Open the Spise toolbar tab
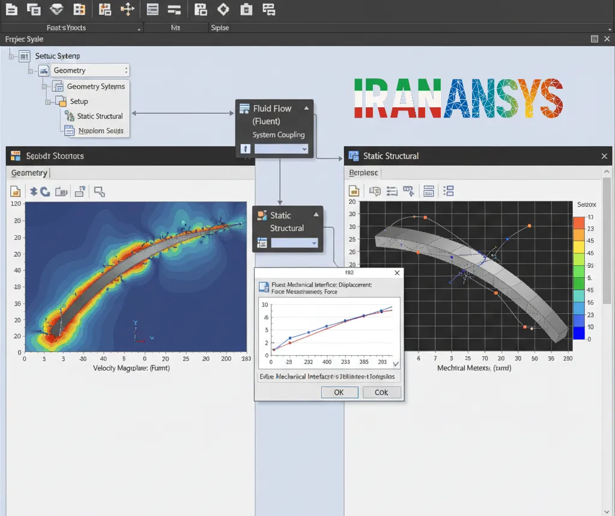Screen dimensions: 615x516 pyautogui.click(x=220, y=28)
